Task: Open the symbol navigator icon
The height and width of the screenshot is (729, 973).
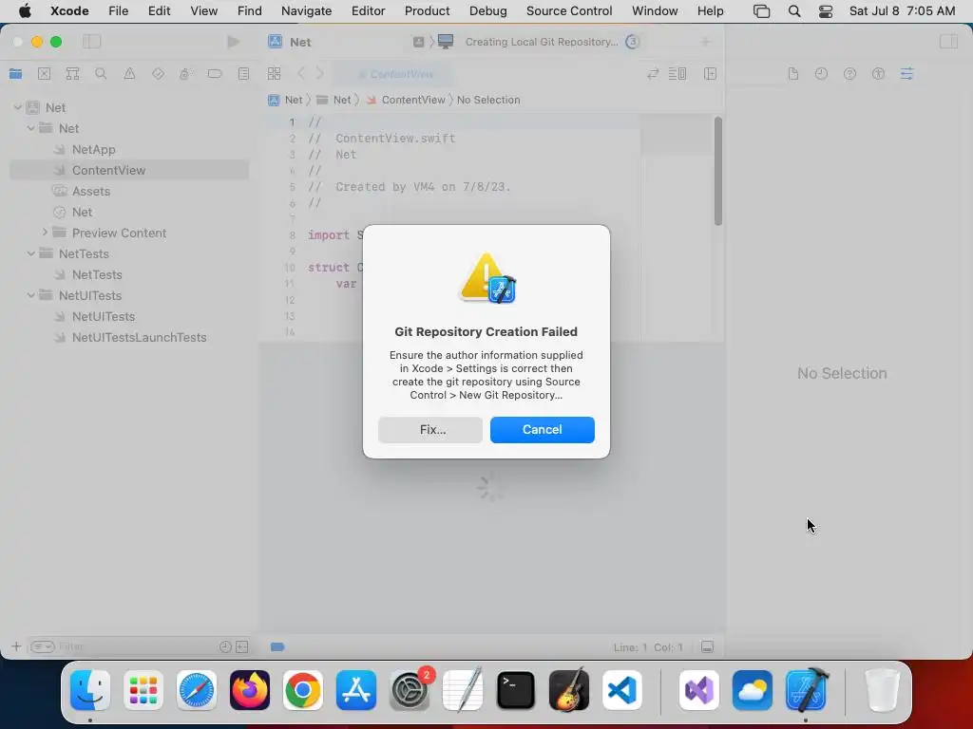Action: click(x=72, y=74)
